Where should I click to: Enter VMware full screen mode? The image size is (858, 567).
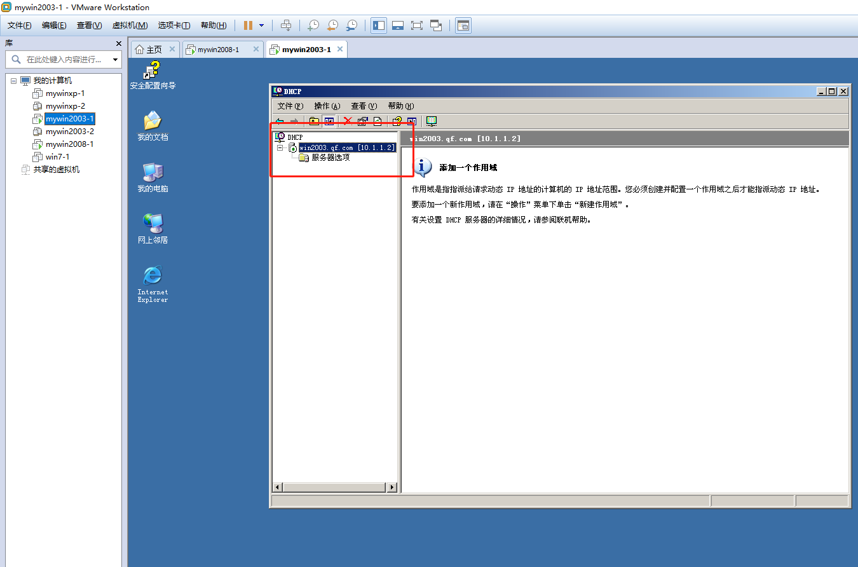coord(417,25)
